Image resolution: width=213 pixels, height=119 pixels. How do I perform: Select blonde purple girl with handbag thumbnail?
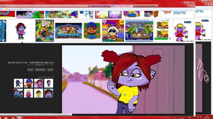click(x=184, y=31)
